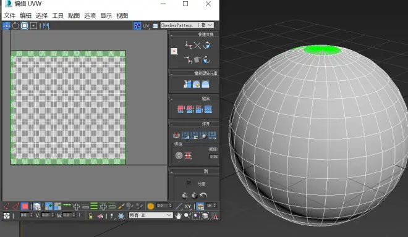The width and height of the screenshot is (408, 237).
Task: Click the Mirror horizontal tool
Action: [46, 26]
